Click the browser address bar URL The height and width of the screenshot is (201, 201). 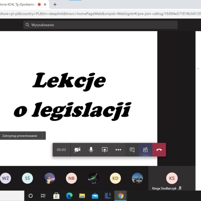(x=100, y=14)
